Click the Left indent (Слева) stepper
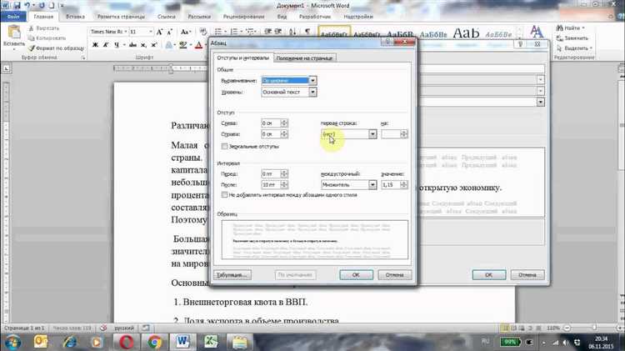Screen dimensions: 625x351 coord(284,123)
